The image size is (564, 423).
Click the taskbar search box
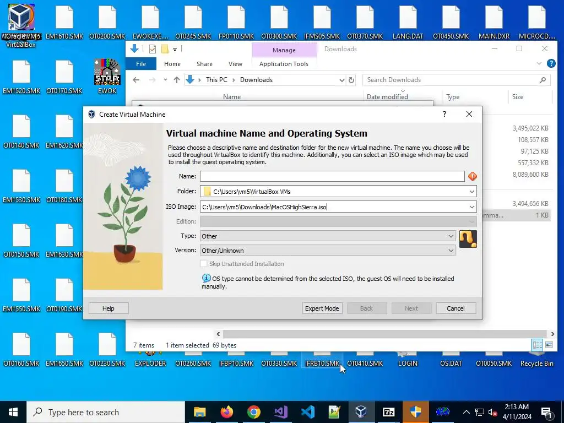106,412
